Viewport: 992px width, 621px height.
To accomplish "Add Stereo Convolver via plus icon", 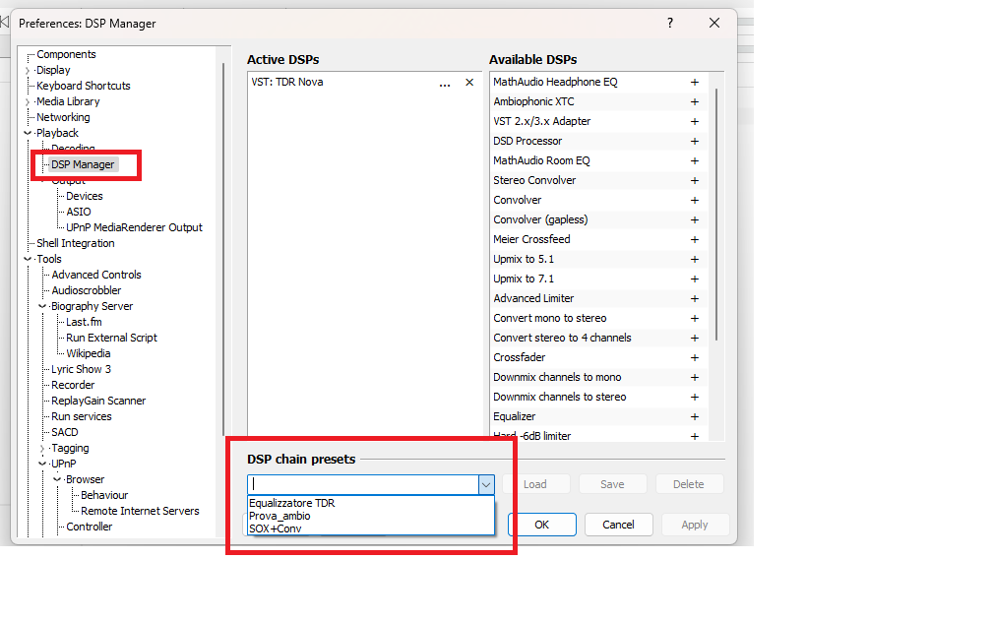I will point(694,180).
